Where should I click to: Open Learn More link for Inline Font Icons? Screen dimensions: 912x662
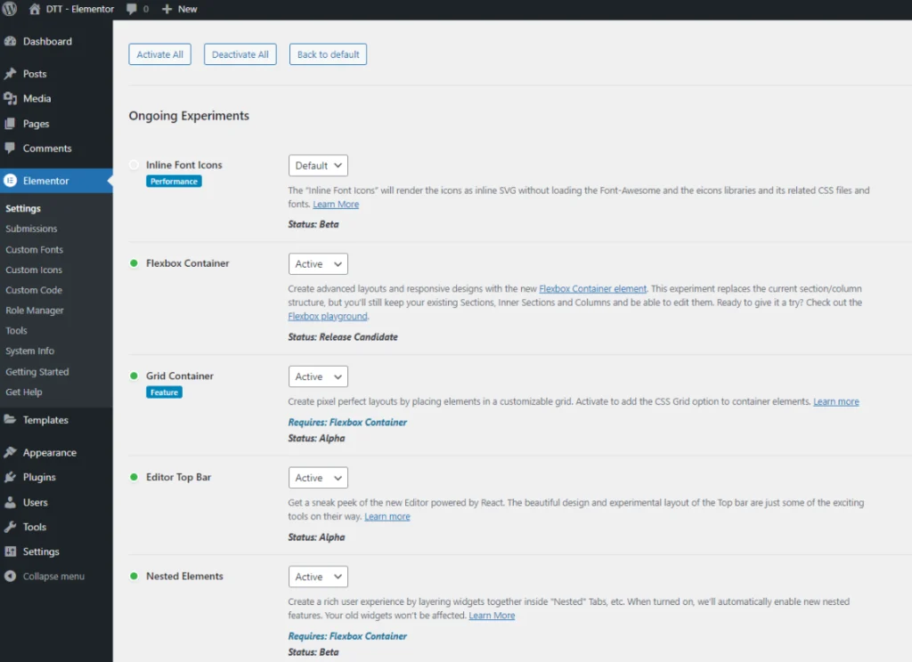coord(336,204)
